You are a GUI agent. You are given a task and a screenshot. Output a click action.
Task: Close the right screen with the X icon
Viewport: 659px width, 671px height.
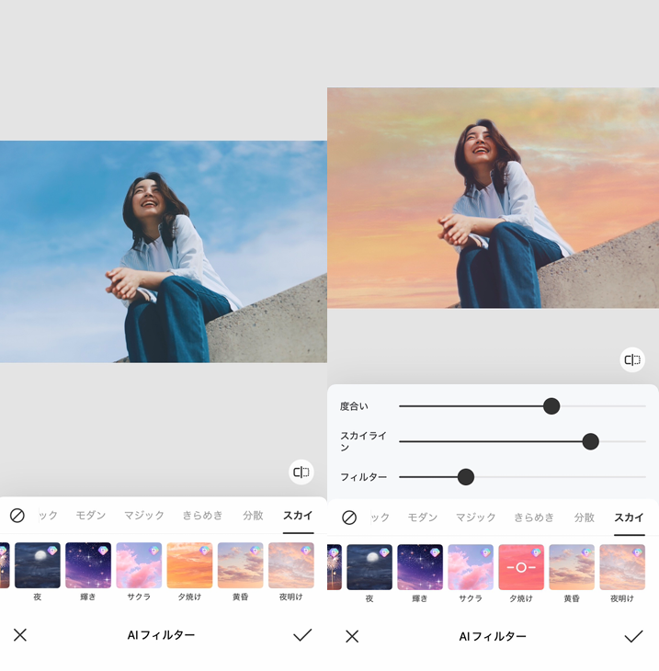point(351,636)
